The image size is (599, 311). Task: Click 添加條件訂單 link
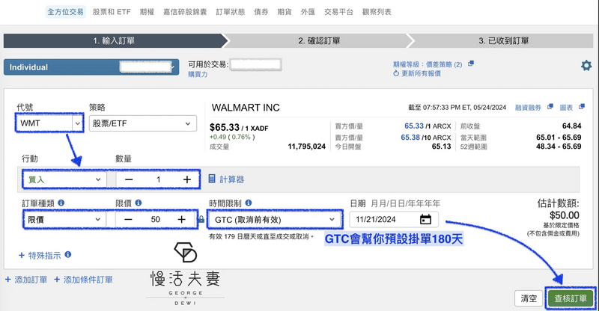coord(83,280)
